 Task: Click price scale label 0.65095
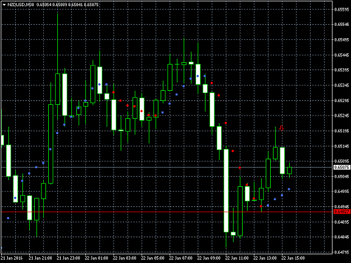tap(341, 161)
